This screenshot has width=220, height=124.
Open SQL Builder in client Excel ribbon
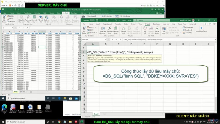pos(84,30)
